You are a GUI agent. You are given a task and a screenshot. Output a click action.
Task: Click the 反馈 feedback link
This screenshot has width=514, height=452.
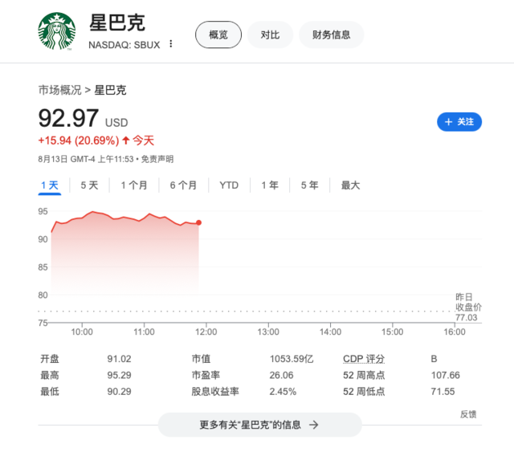468,414
